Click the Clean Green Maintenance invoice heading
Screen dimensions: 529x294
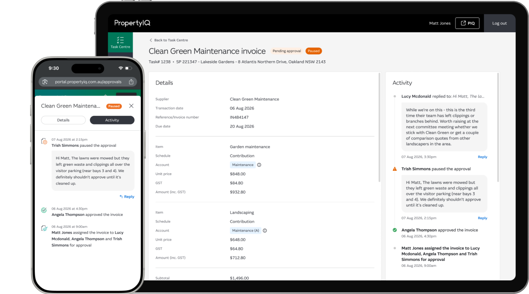[x=207, y=51]
